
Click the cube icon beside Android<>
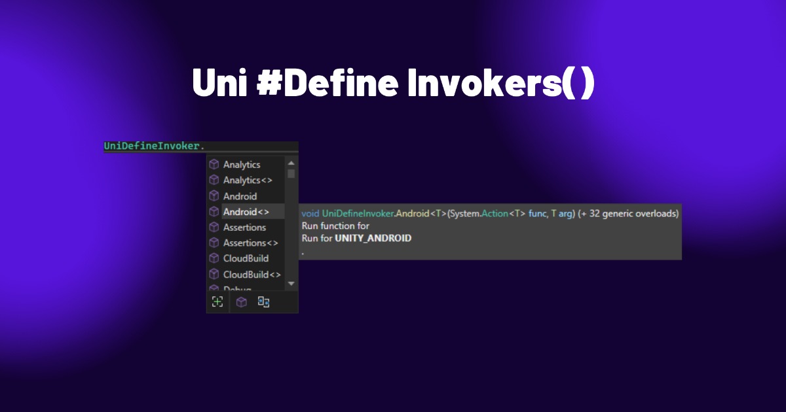pos(214,211)
